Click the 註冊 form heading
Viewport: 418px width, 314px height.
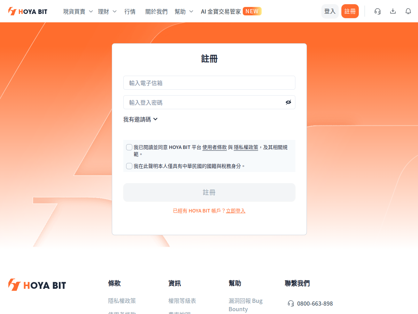[209, 59]
